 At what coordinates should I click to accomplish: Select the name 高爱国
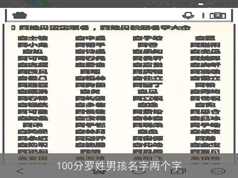tap(33, 158)
